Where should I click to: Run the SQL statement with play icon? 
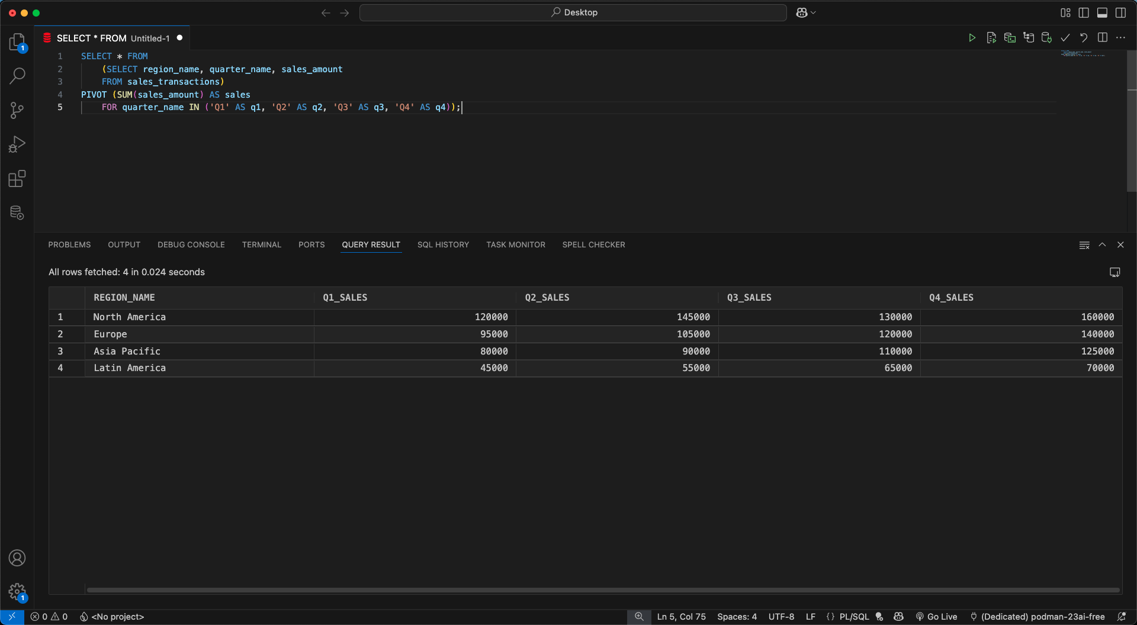coord(972,38)
